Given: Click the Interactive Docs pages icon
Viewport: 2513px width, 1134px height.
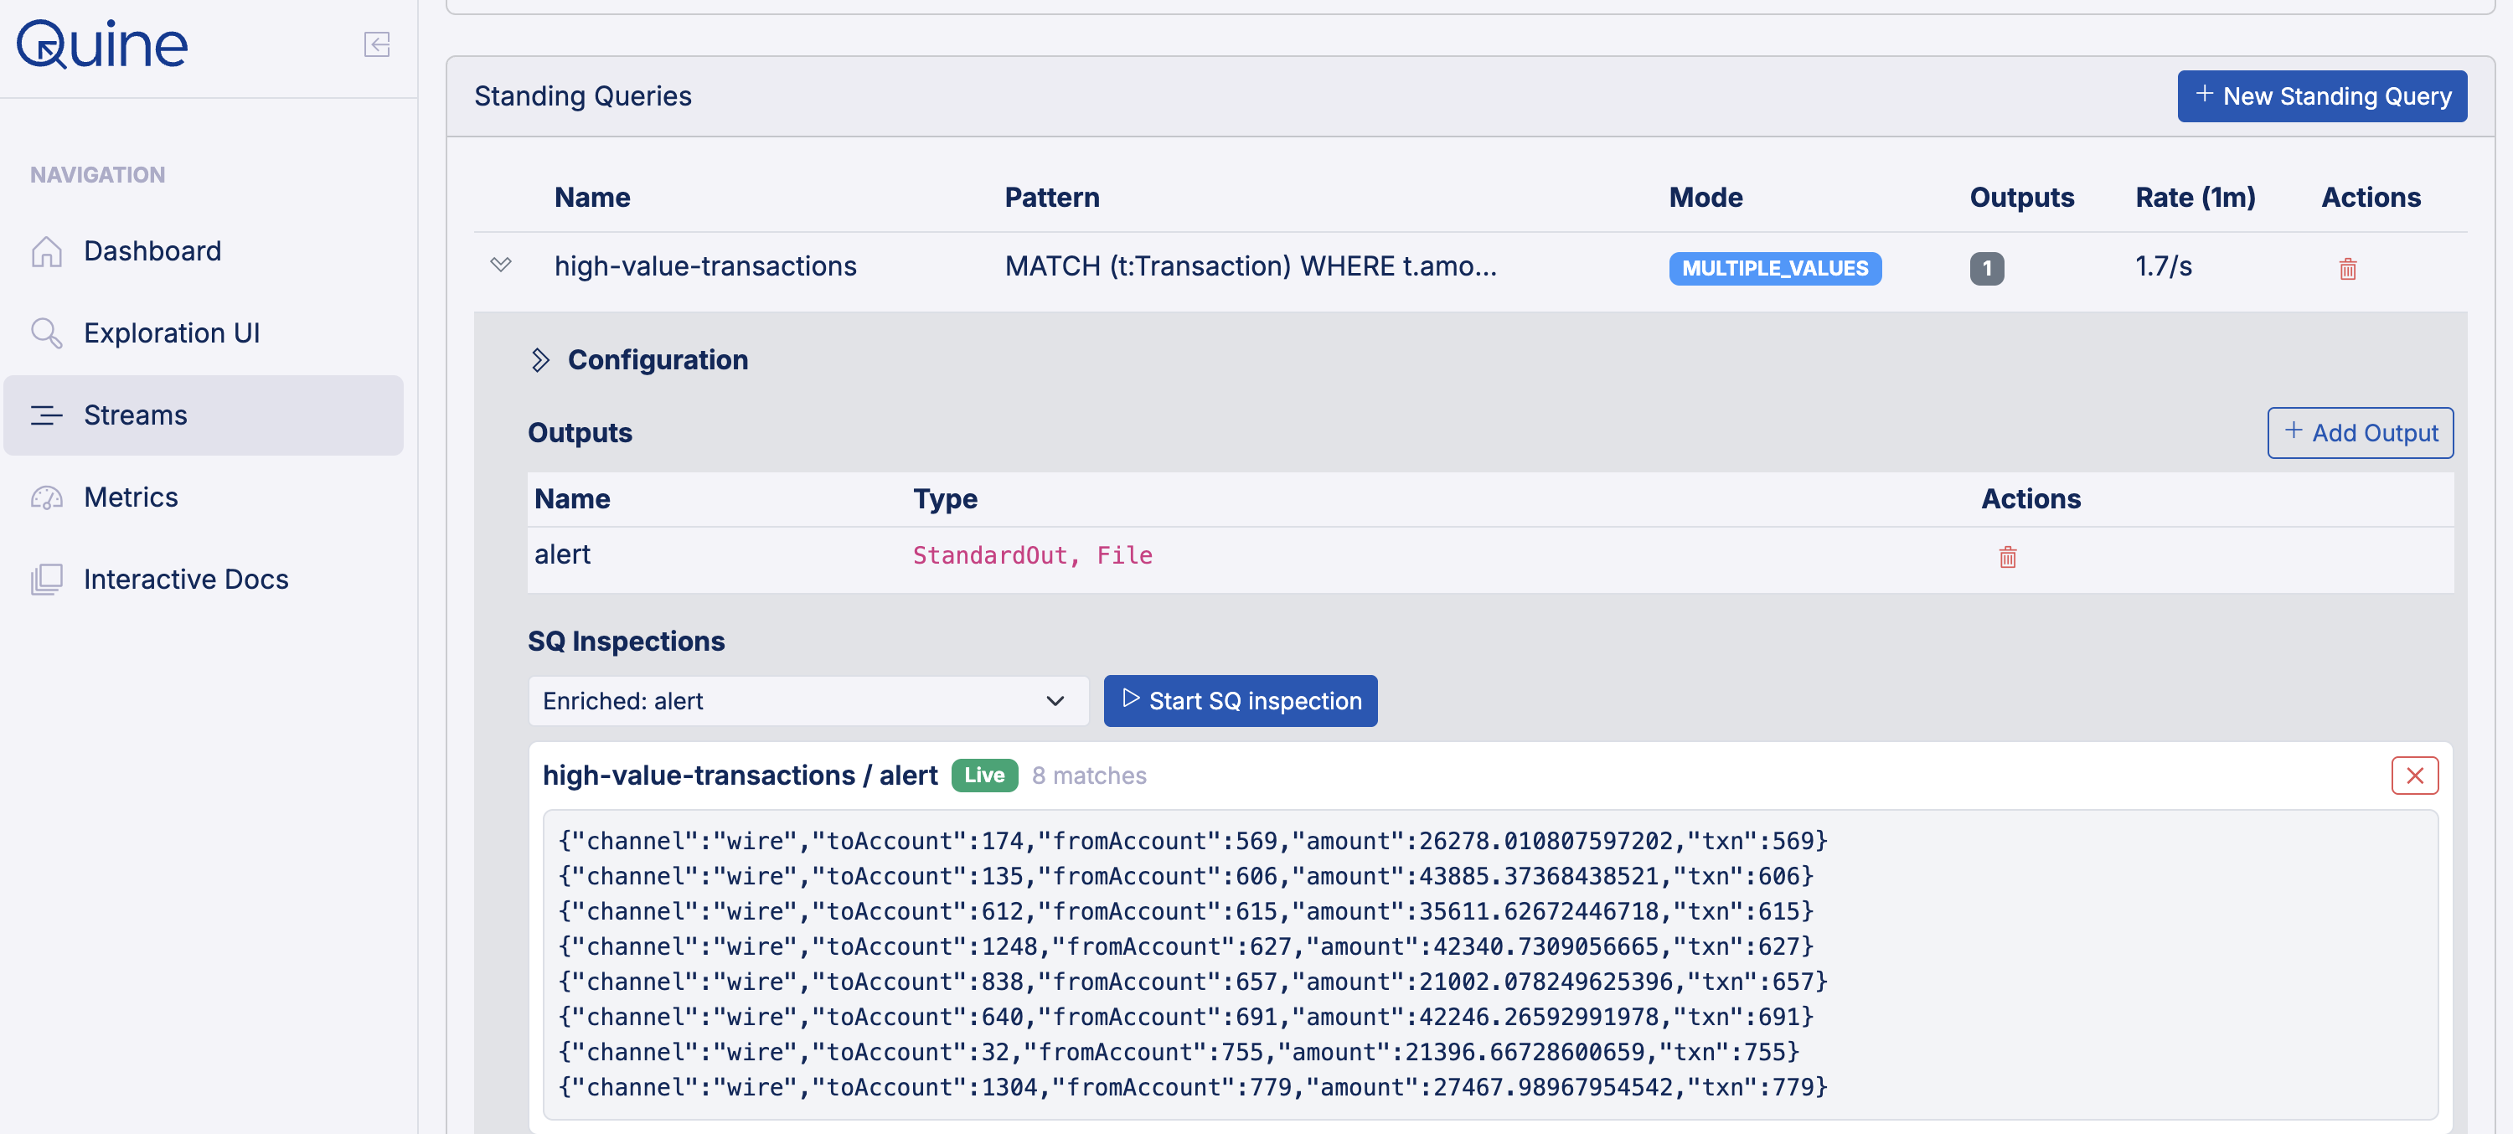Looking at the screenshot, I should tap(47, 580).
